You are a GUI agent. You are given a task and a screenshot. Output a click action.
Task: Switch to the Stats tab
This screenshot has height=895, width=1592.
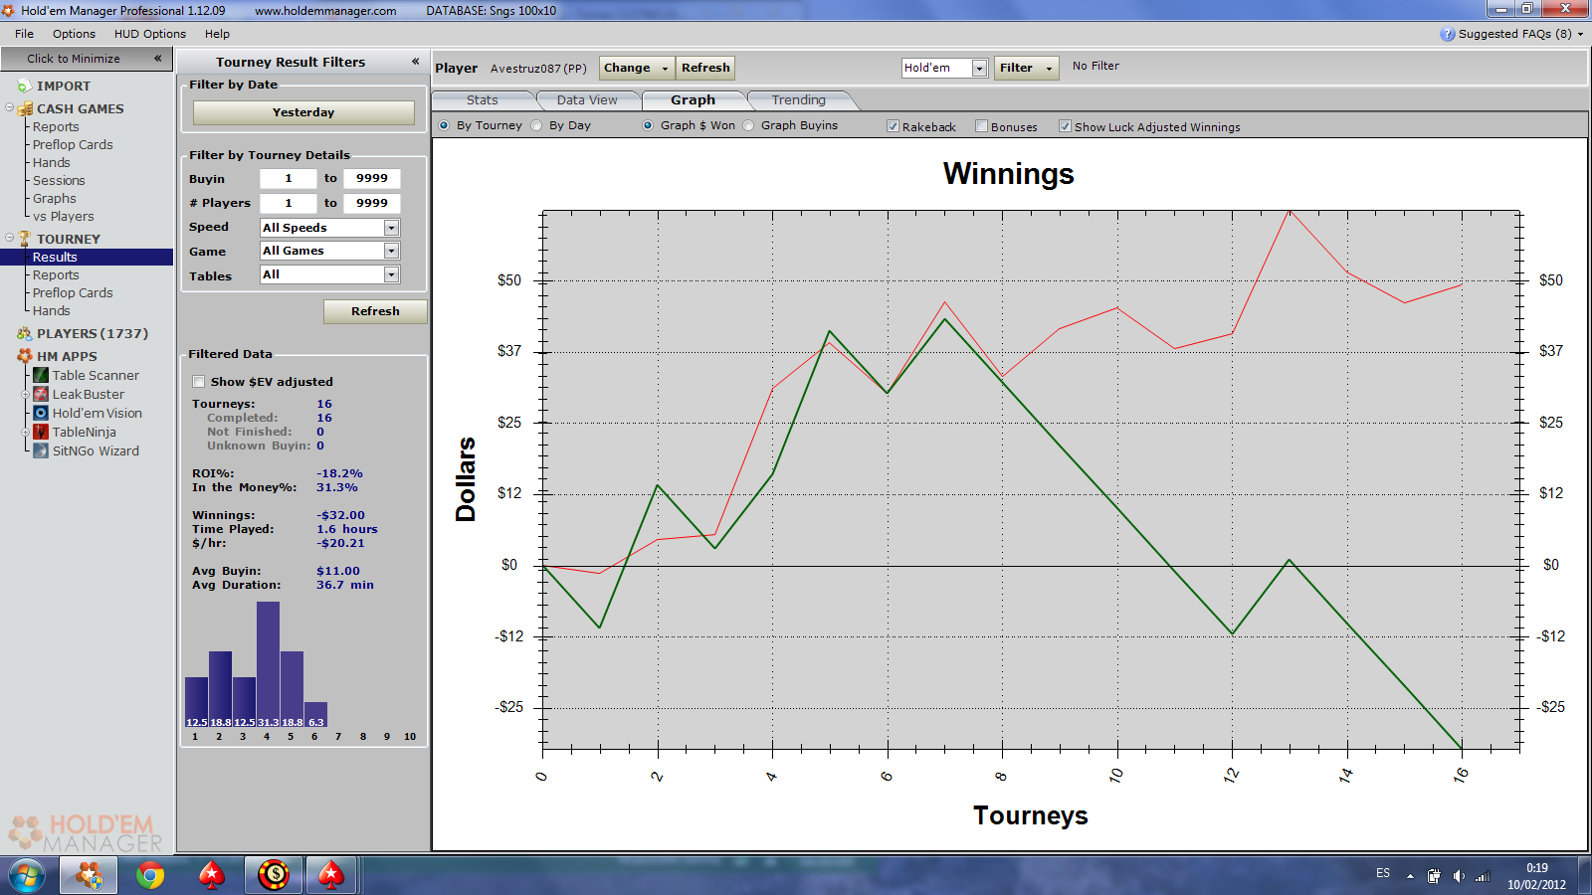(483, 100)
